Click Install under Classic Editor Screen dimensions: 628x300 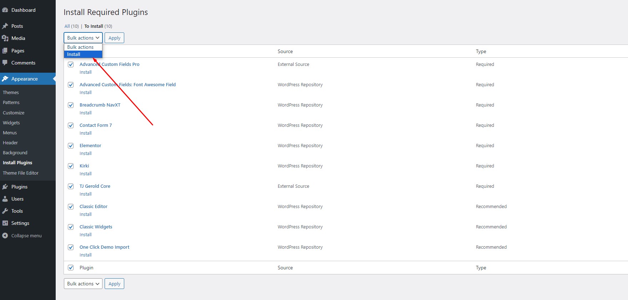[86, 214]
